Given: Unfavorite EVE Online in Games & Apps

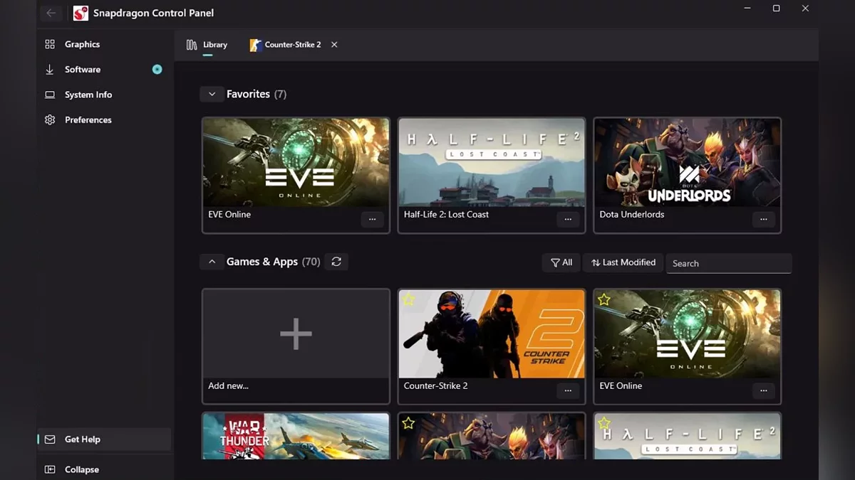Looking at the screenshot, I should pyautogui.click(x=604, y=300).
